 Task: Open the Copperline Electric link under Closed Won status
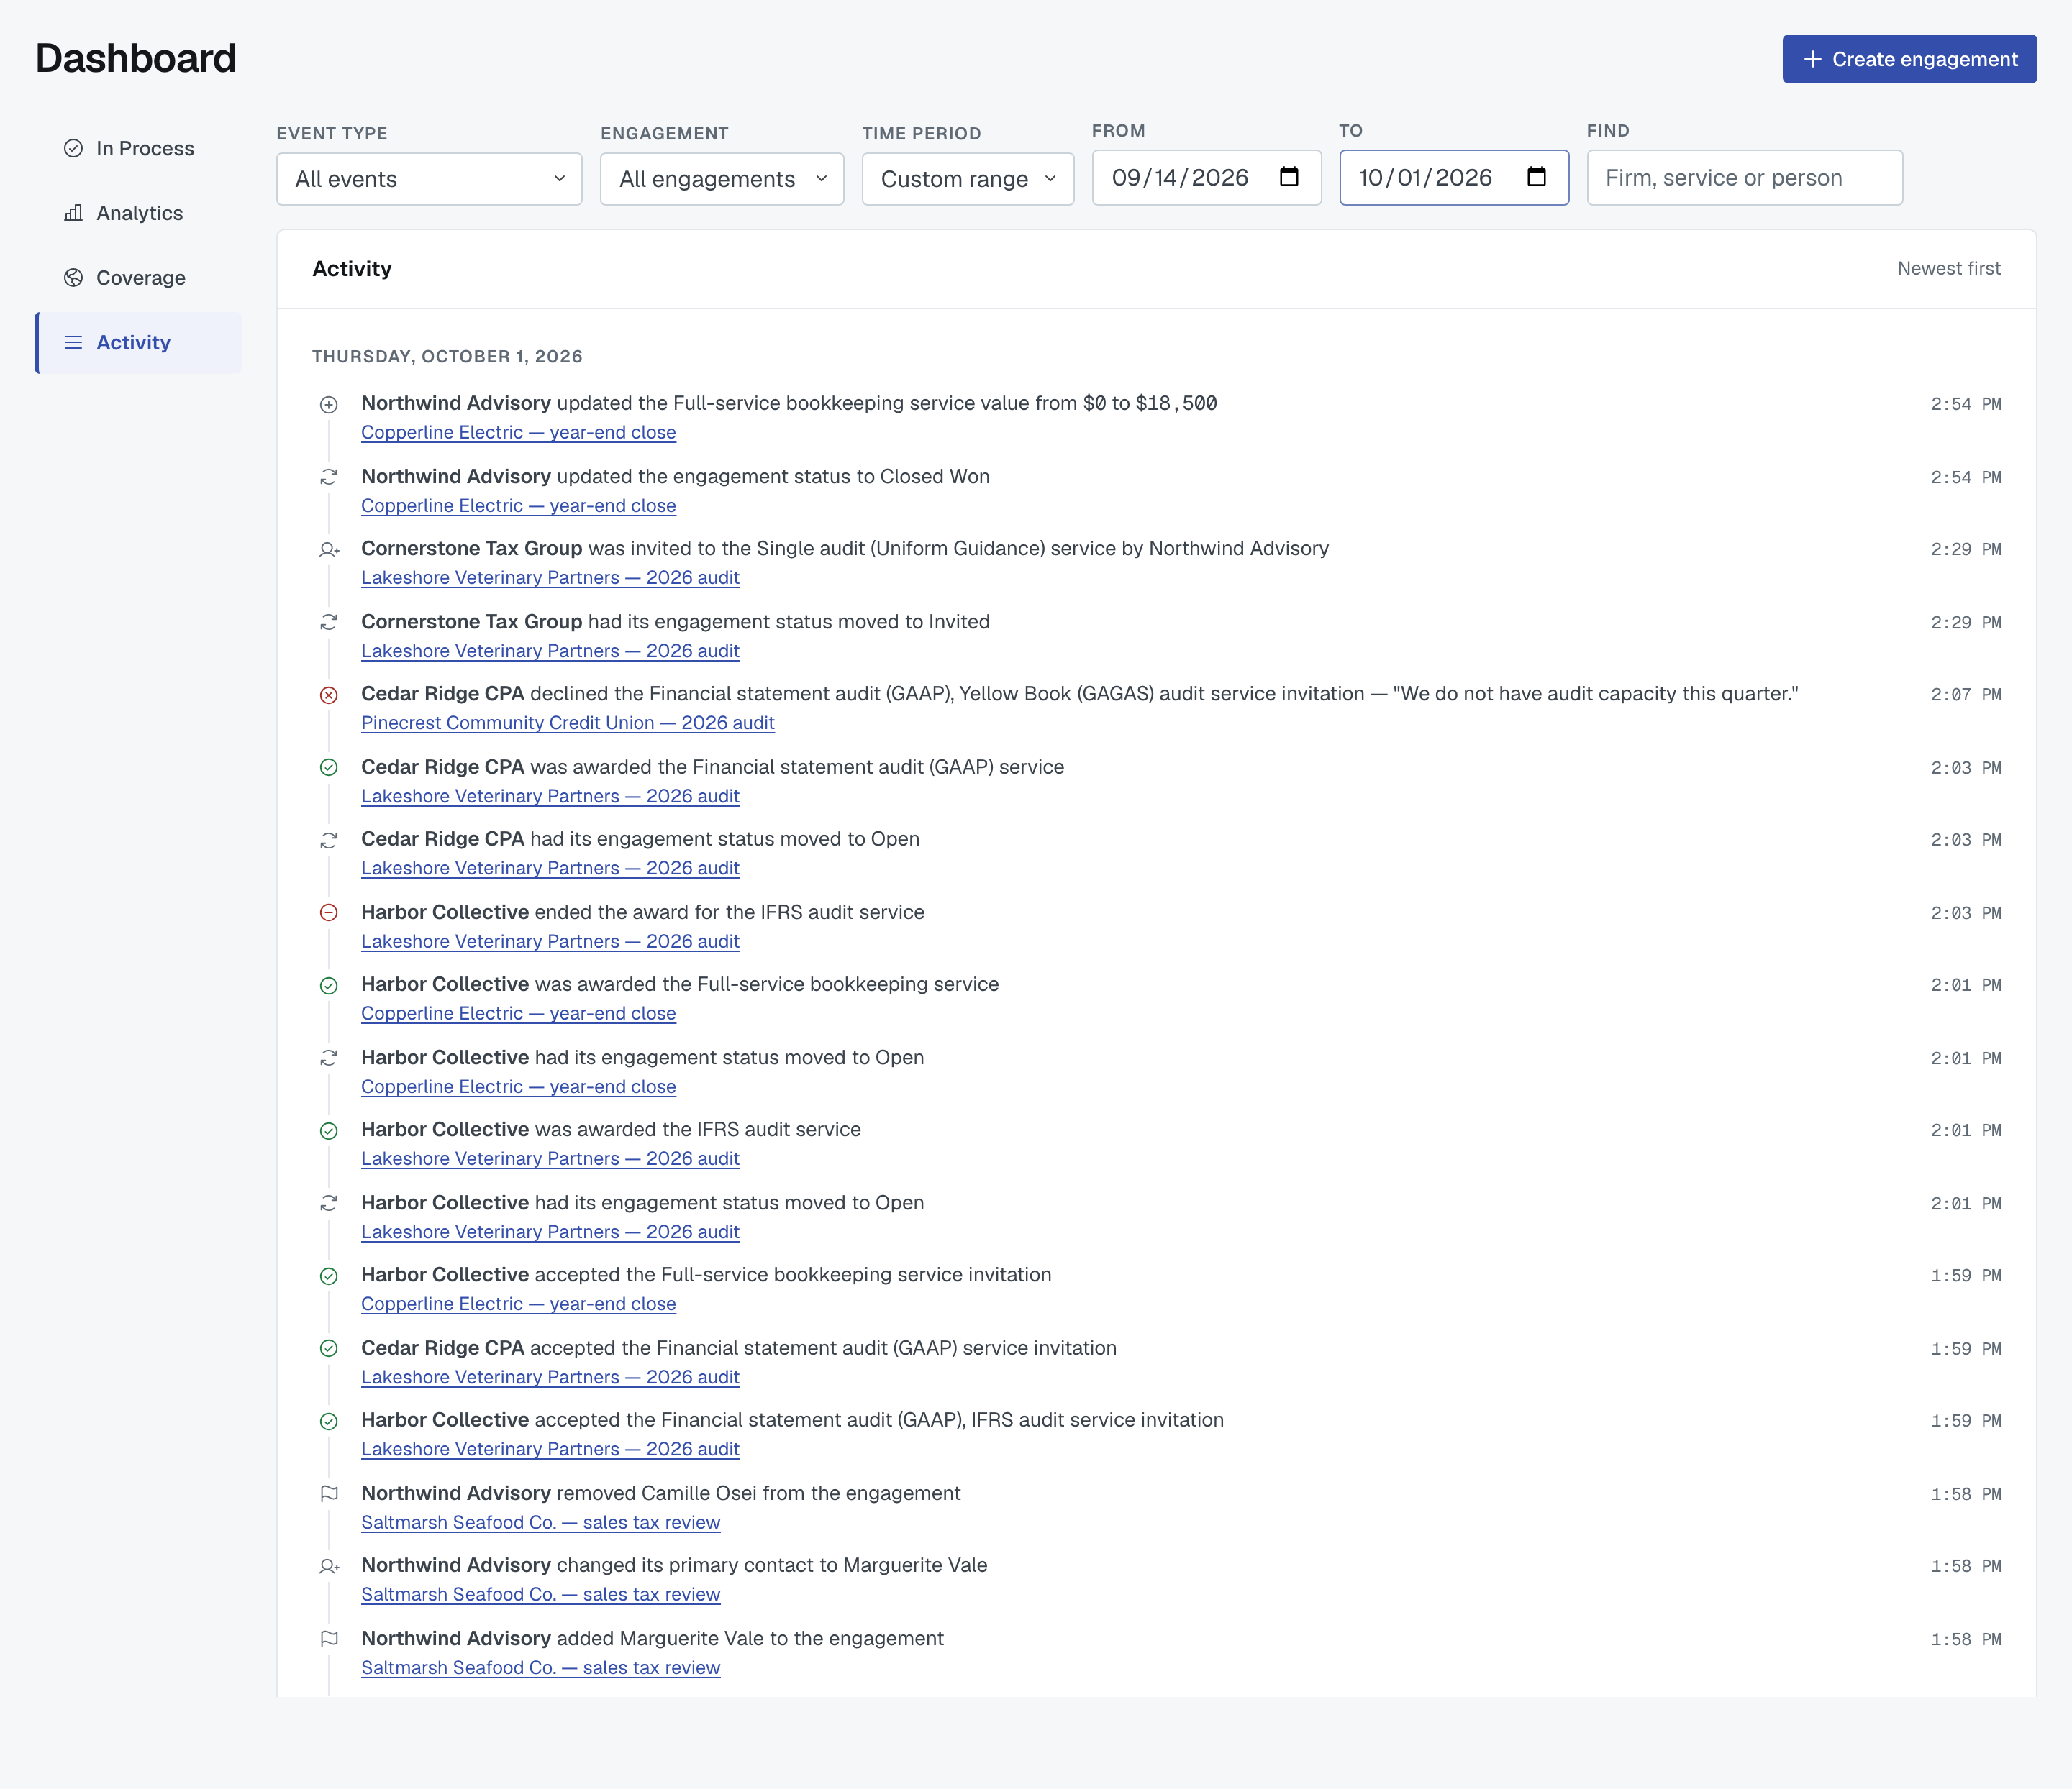pyautogui.click(x=518, y=505)
